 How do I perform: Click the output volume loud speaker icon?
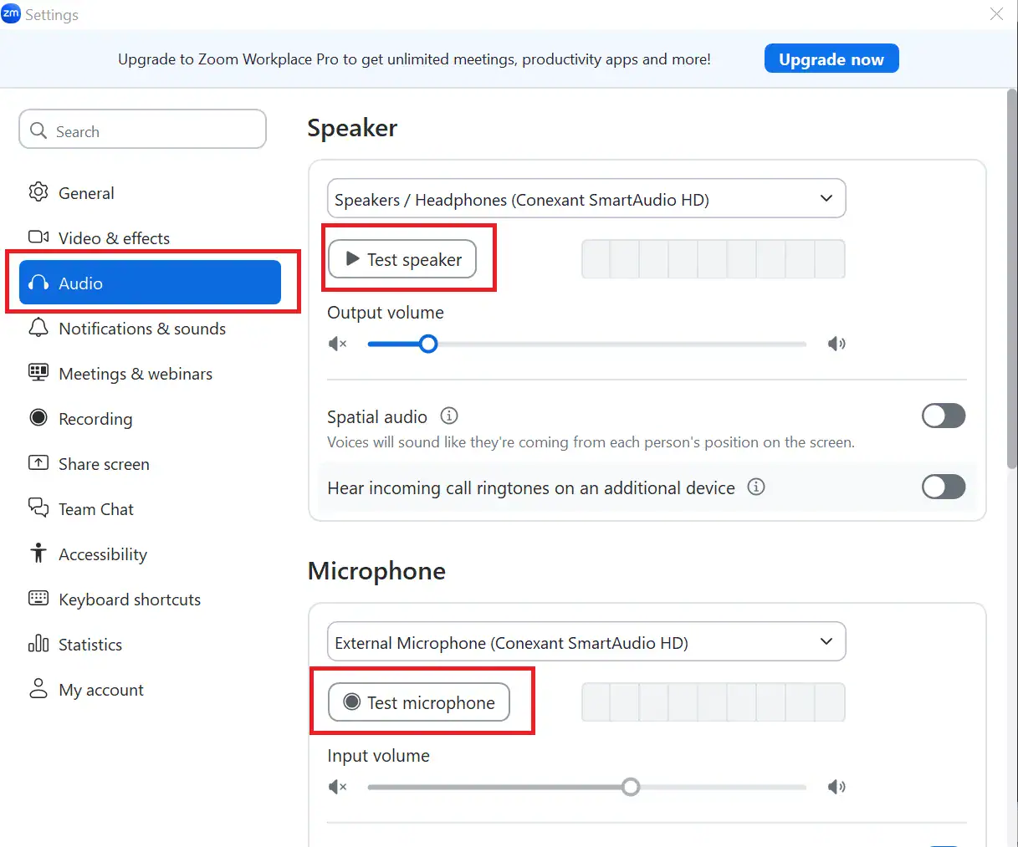tap(836, 344)
